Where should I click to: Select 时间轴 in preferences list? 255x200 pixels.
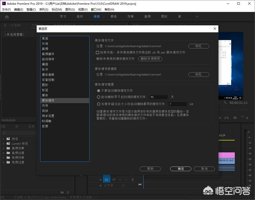[x=65, y=121]
